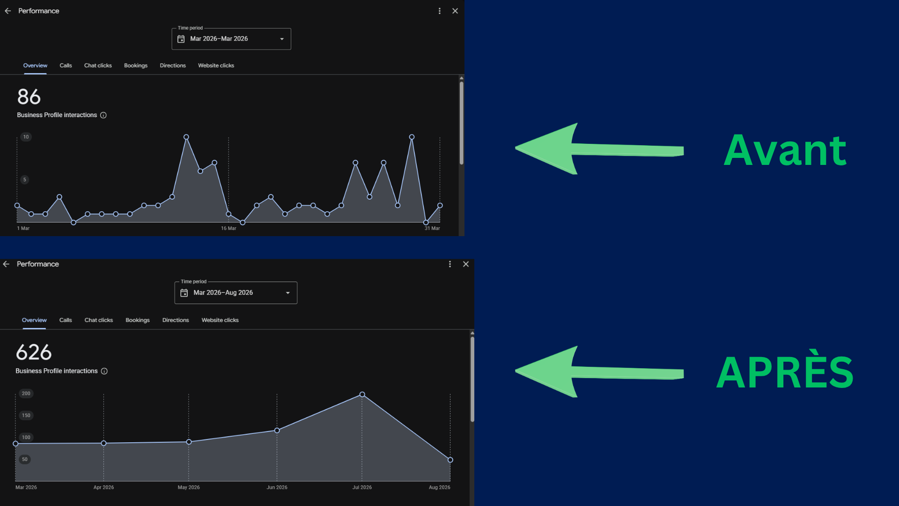Click the info icon beside the 86 interactions label
The height and width of the screenshot is (506, 899).
103,115
